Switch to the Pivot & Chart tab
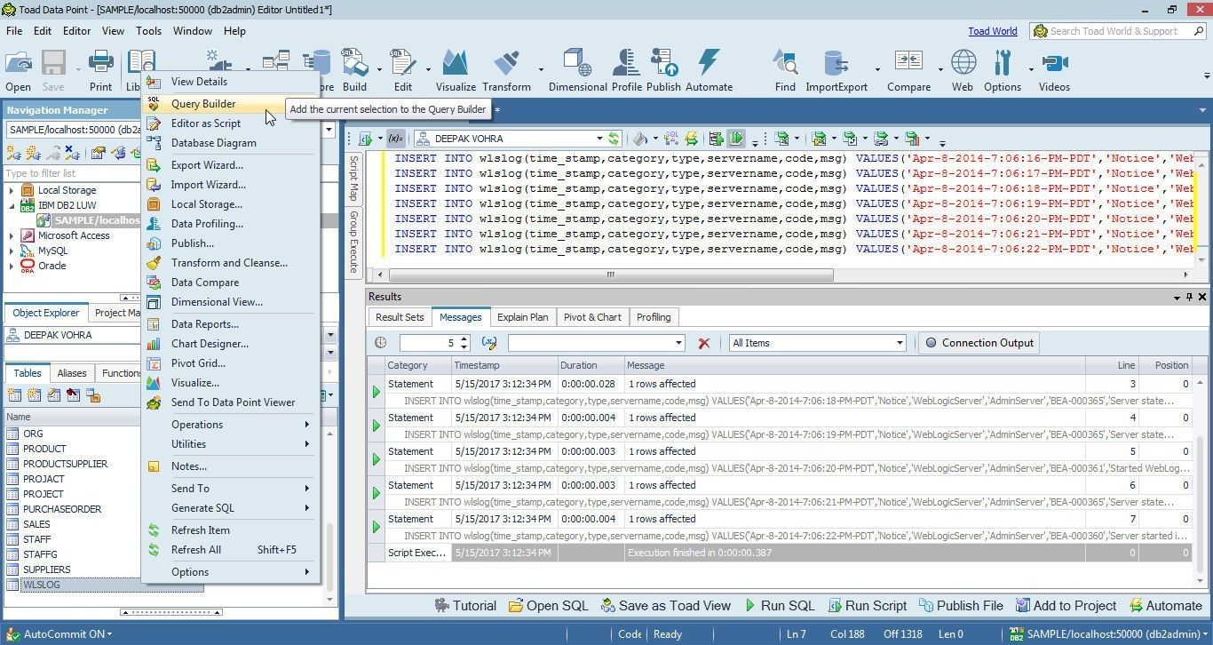 click(592, 317)
